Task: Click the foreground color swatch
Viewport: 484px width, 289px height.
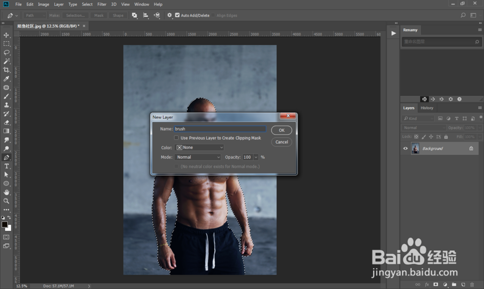Action: point(5,225)
